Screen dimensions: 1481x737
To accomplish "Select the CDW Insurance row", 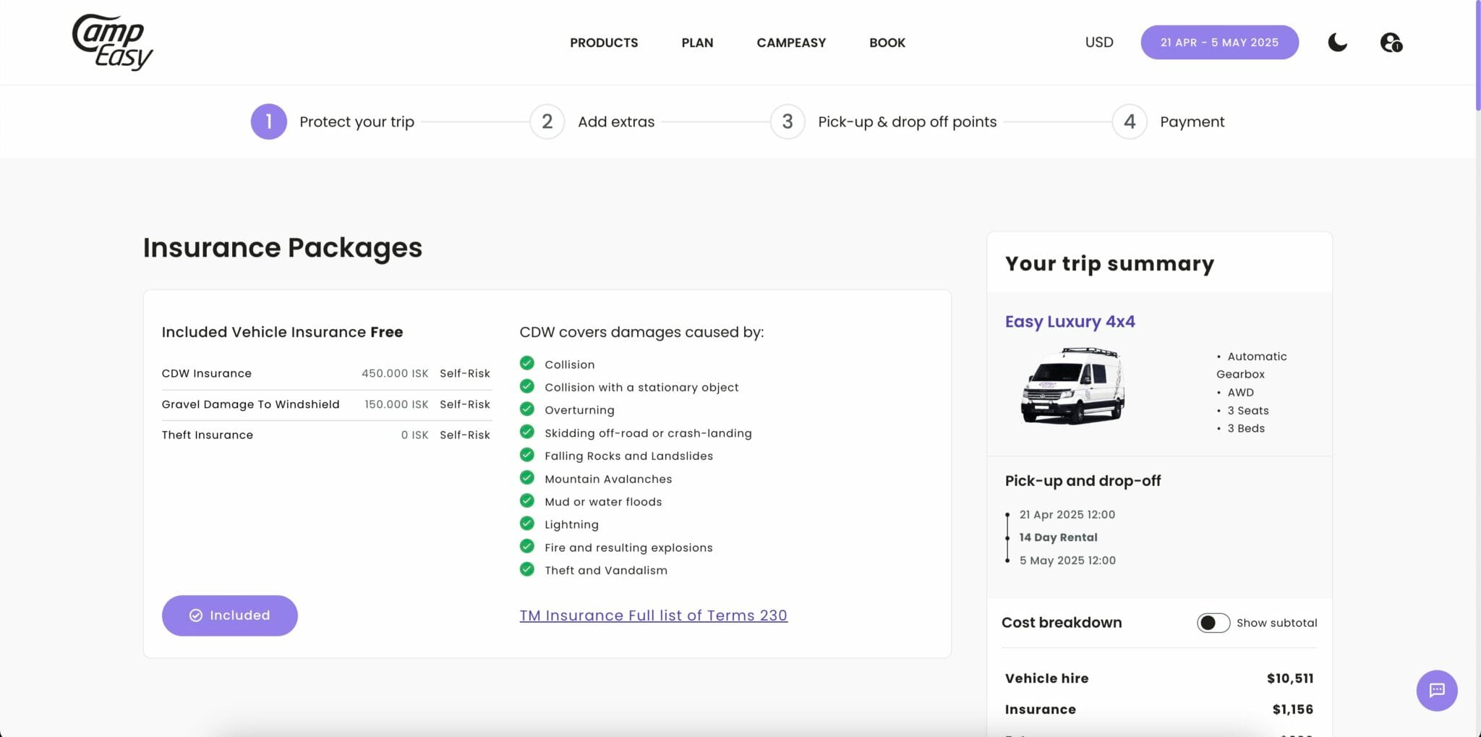I will pyautogui.click(x=326, y=373).
